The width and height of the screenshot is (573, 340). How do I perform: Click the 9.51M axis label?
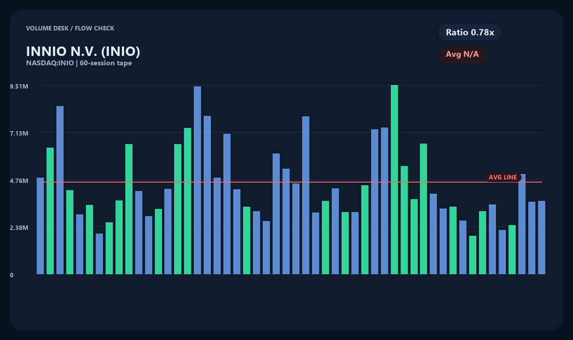click(x=19, y=86)
